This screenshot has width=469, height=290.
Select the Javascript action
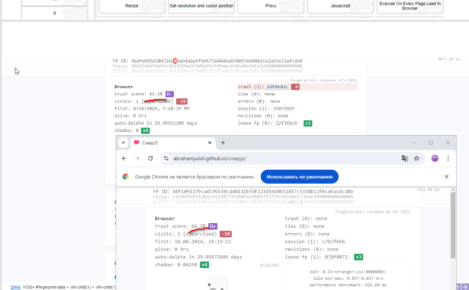click(340, 6)
